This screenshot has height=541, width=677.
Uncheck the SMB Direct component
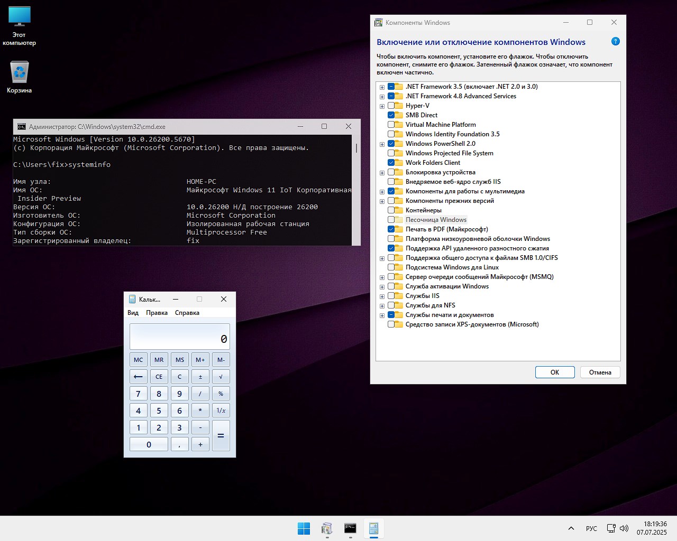coord(391,115)
